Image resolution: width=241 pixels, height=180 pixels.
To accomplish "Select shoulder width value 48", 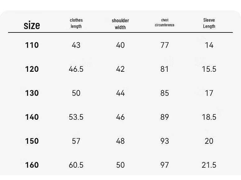I will (120, 141).
